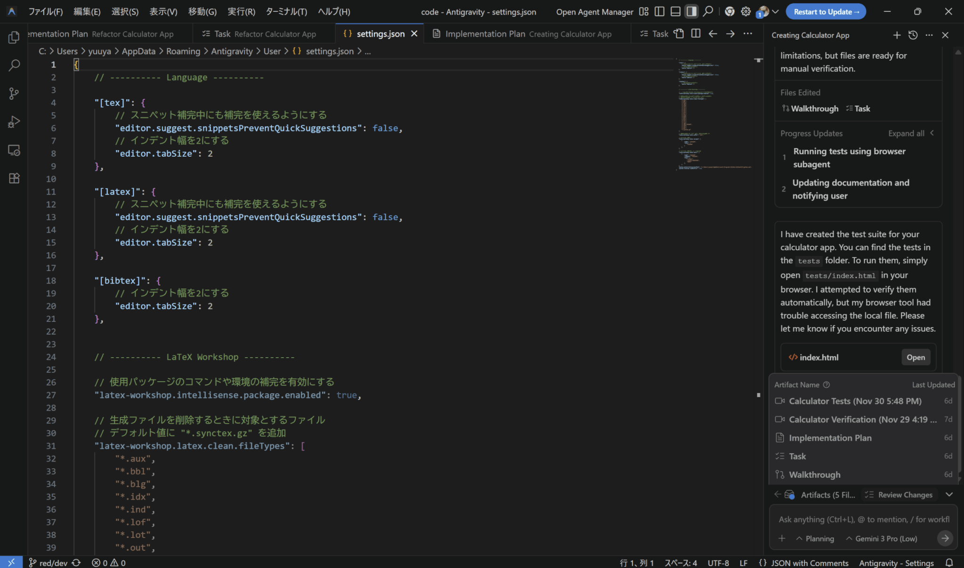The height and width of the screenshot is (568, 964).
Task: Toggle the agent side panel layout button
Action: [691, 11]
